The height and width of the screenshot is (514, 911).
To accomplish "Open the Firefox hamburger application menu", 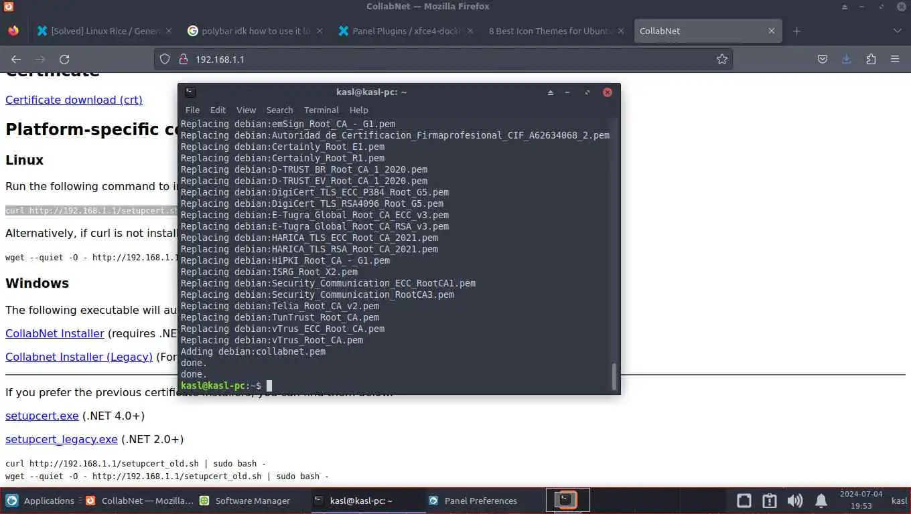I will click(895, 59).
